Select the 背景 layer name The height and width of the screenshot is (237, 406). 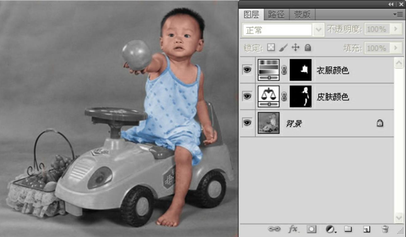(x=293, y=124)
